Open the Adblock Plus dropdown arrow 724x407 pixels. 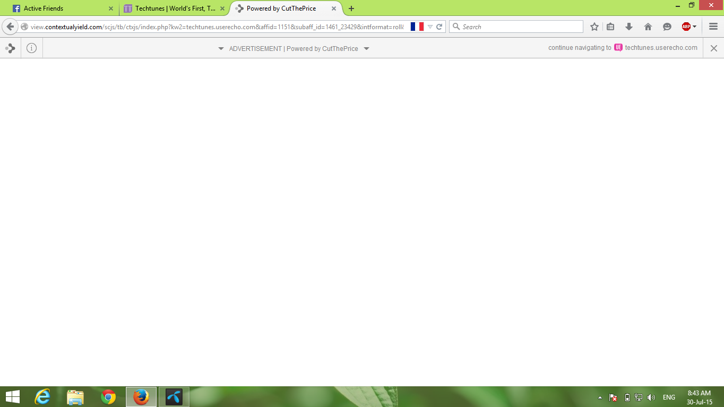coord(694,27)
